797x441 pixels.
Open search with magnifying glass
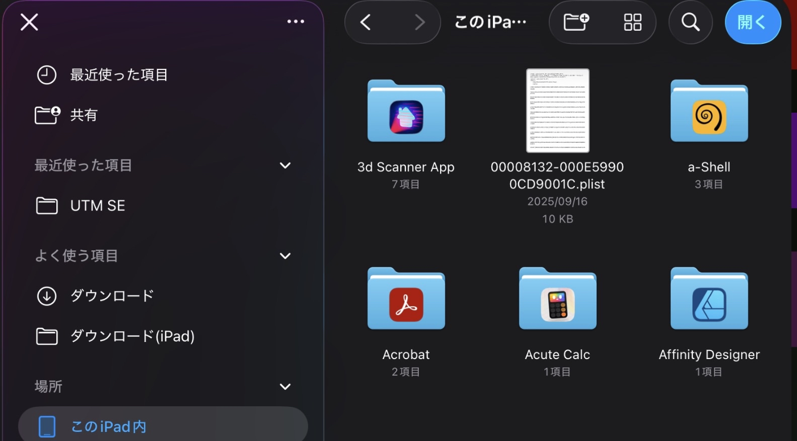pos(691,22)
